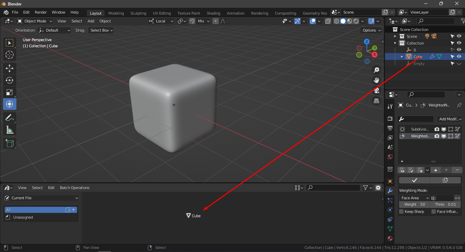Viewport: 465px width, 252px height.
Task: Pick the Measure tool
Action: (10, 130)
